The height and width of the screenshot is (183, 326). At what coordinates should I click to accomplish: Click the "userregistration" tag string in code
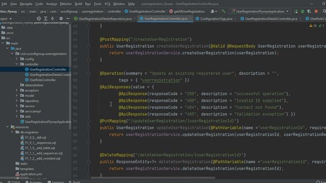point(161,80)
